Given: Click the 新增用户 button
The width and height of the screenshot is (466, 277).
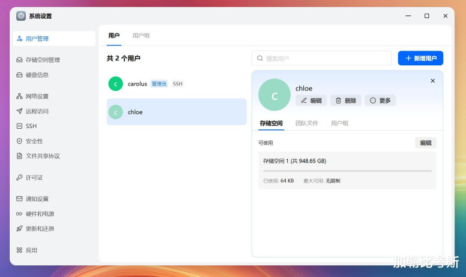Looking at the screenshot, I should pyautogui.click(x=421, y=58).
